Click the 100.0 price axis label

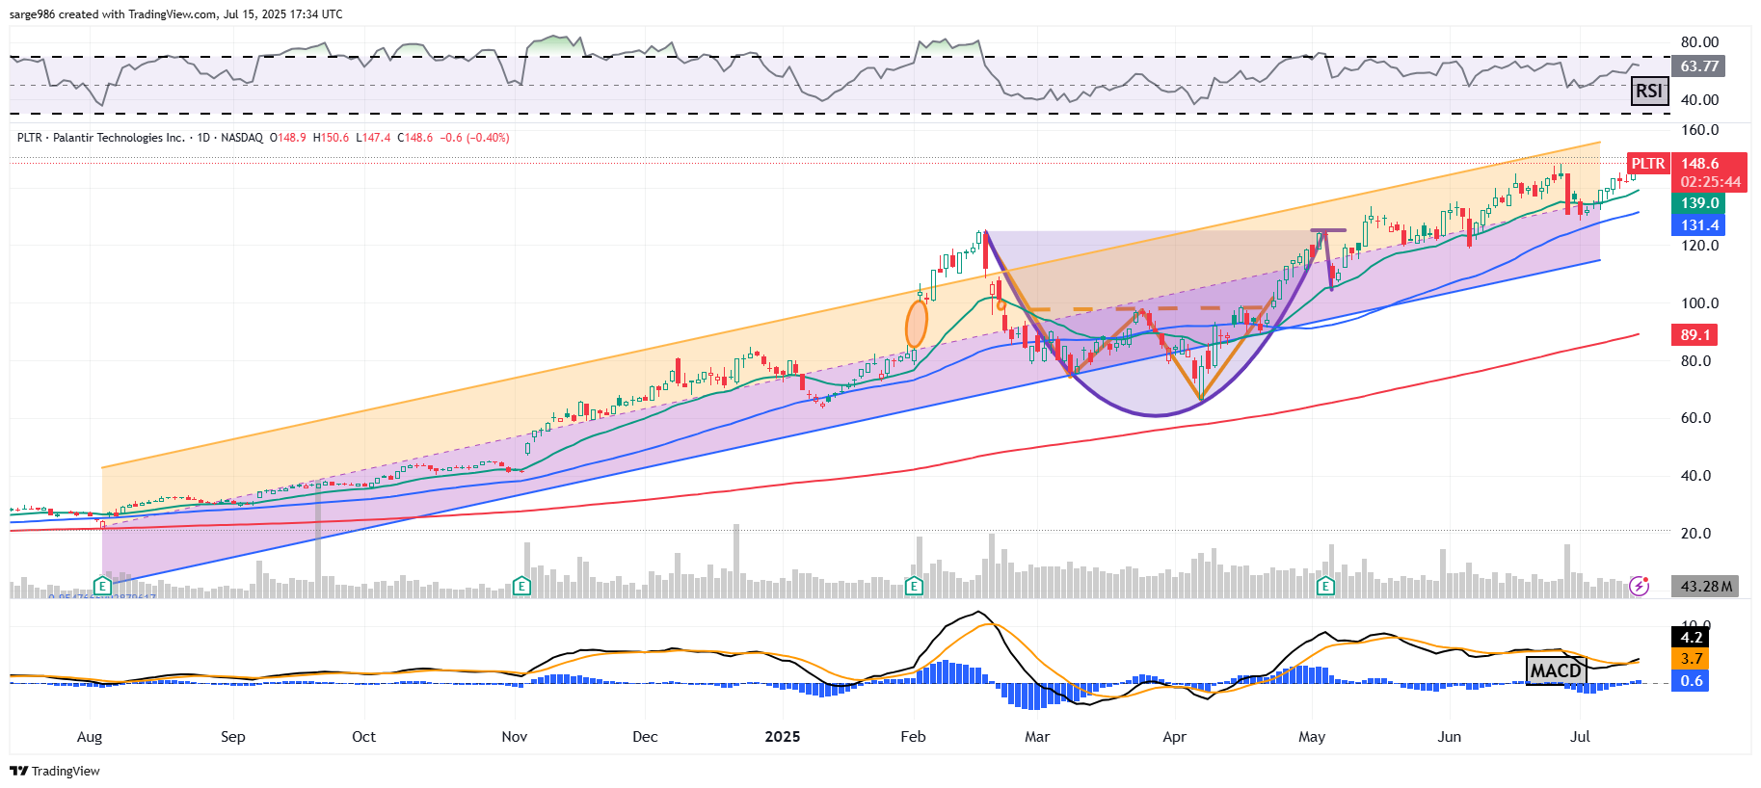(1699, 303)
